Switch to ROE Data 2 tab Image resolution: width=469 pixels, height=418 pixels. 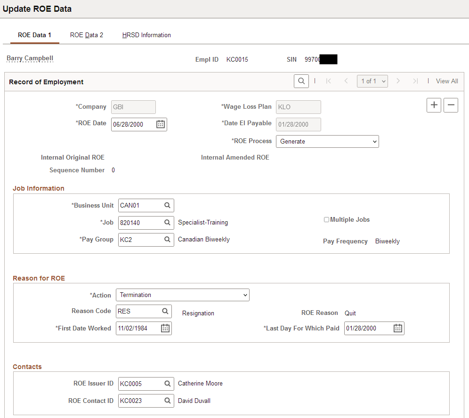87,35
